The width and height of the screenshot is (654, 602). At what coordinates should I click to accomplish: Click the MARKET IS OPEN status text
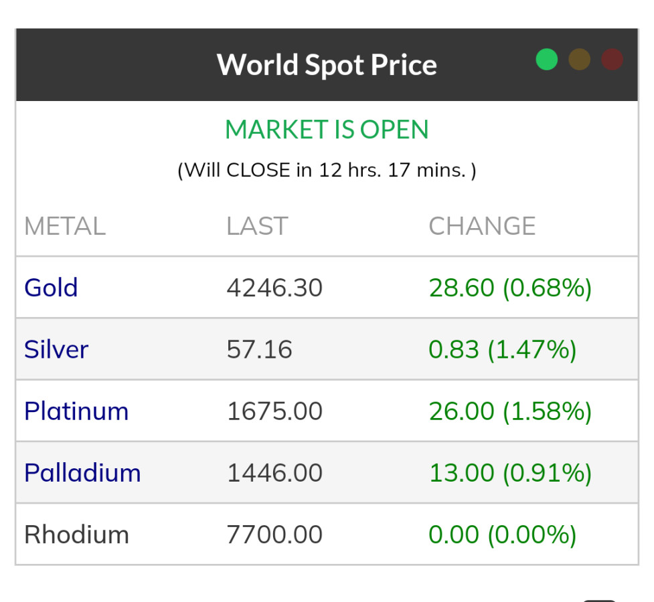pos(327,129)
